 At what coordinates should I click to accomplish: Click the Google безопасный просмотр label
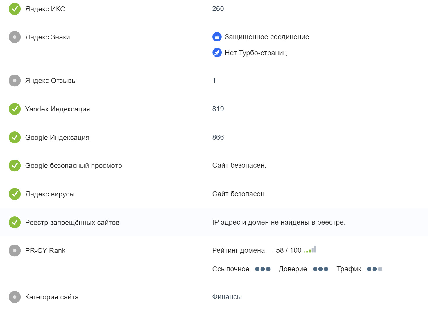(74, 166)
